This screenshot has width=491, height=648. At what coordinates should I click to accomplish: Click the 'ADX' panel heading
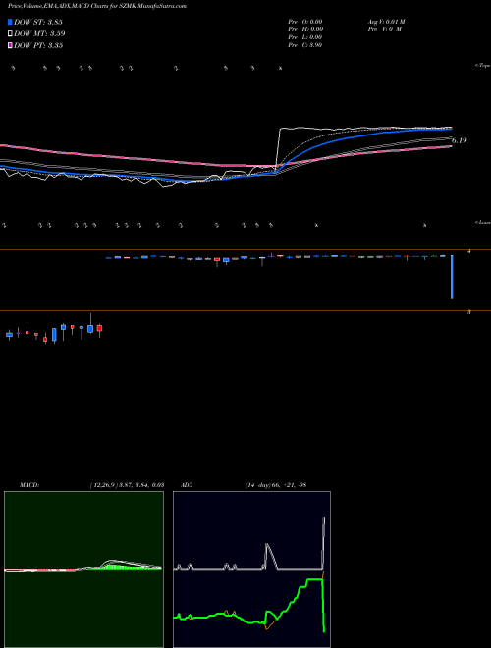tap(187, 485)
